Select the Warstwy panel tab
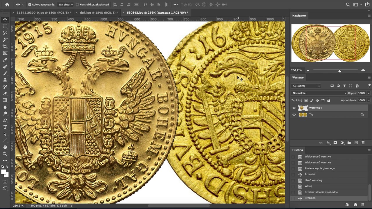The width and height of the screenshot is (372, 209). (298, 78)
